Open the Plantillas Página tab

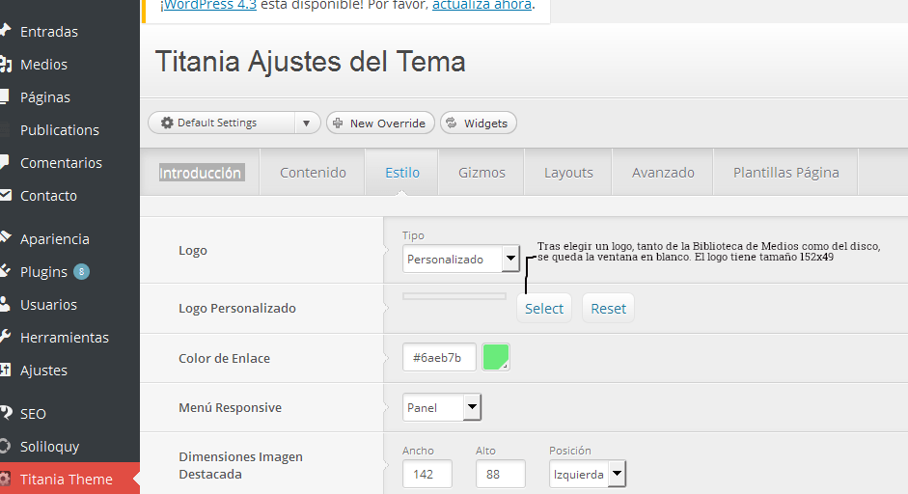pos(785,173)
